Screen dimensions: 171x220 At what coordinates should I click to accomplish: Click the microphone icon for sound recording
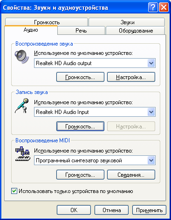(22, 106)
